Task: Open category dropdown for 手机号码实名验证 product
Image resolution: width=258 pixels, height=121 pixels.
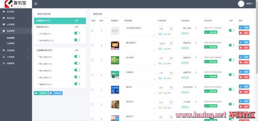Action: [189, 28]
